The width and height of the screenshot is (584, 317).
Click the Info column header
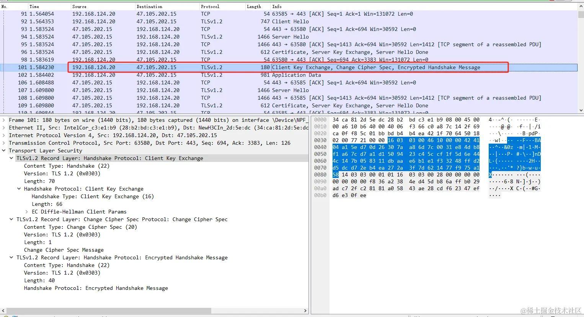click(x=424, y=6)
